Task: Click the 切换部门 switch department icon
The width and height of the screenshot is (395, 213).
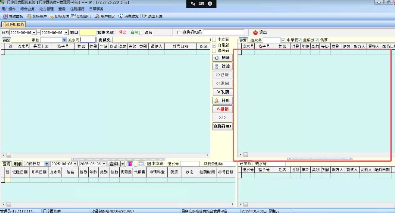Action: click(x=74, y=16)
